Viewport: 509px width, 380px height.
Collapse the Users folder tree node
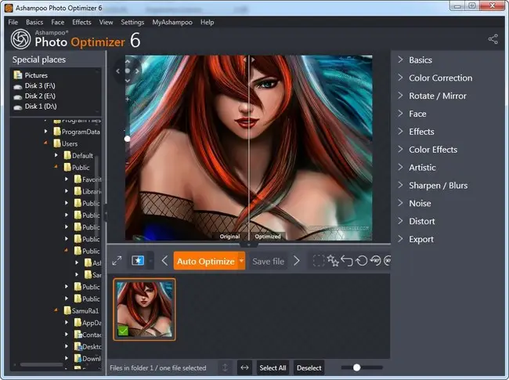tap(45, 143)
